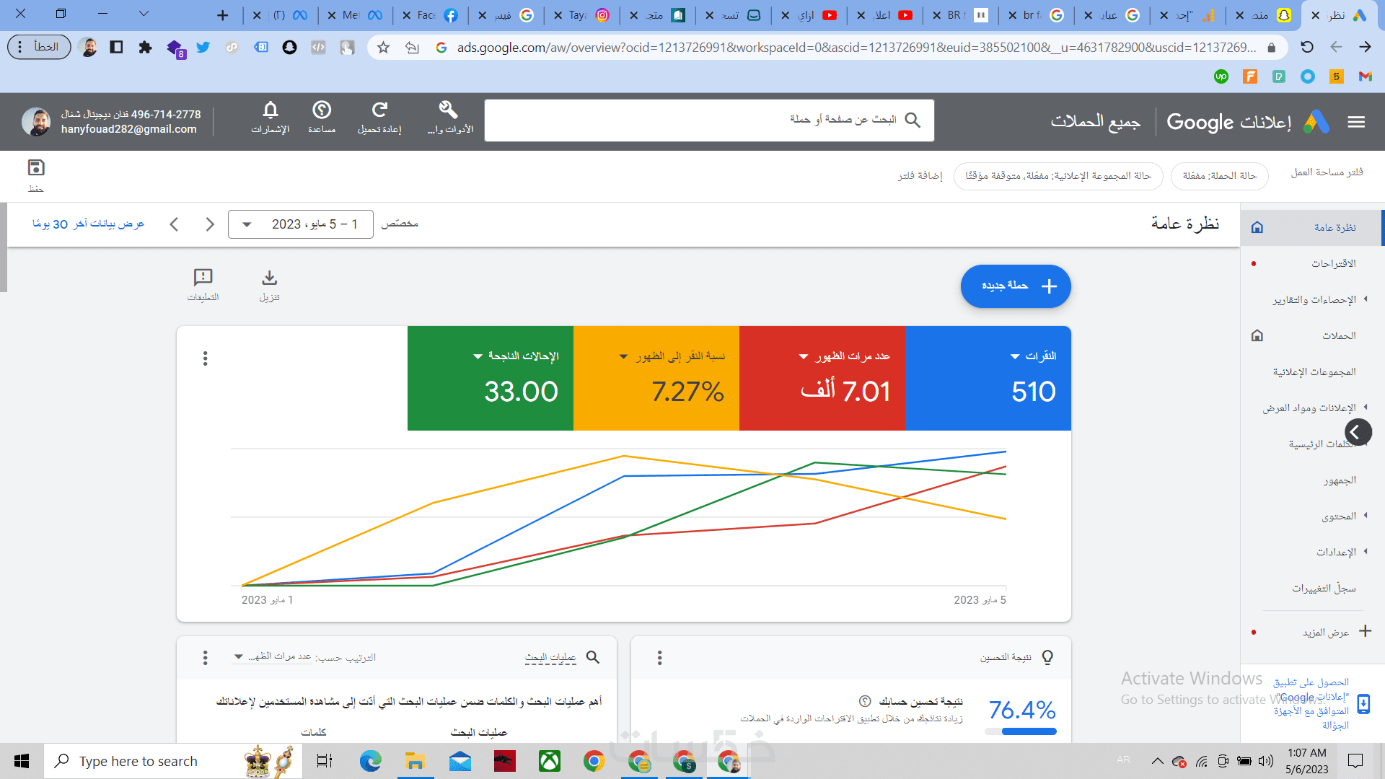This screenshot has height=779, width=1385.
Task: Click the download arrow icon above chart
Action: (x=269, y=278)
